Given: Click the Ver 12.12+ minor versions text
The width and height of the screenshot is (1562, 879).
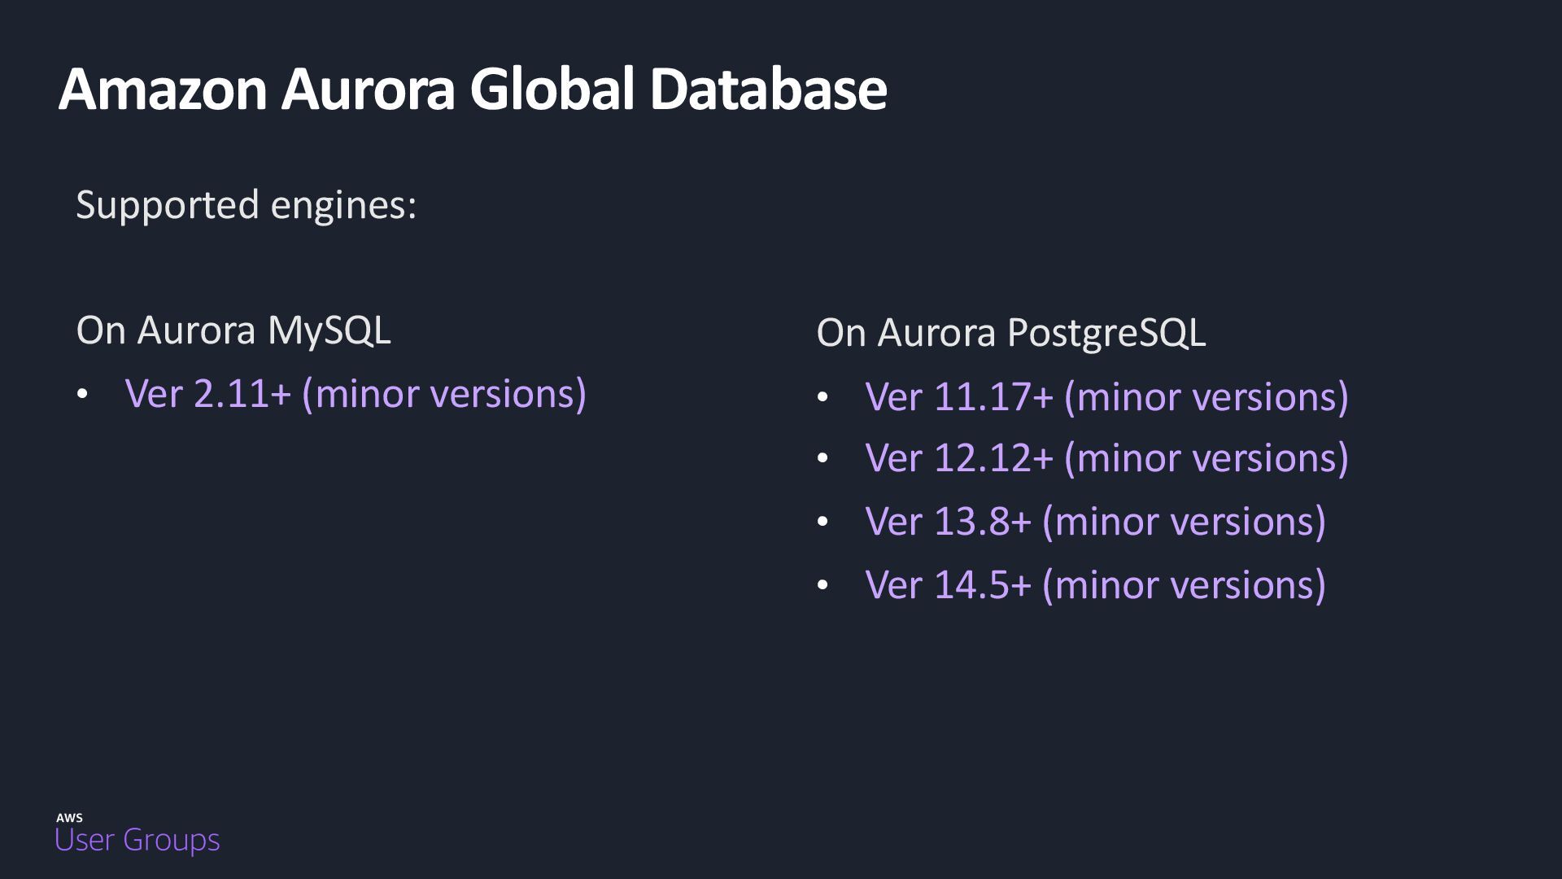Looking at the screenshot, I should pos(1106,457).
